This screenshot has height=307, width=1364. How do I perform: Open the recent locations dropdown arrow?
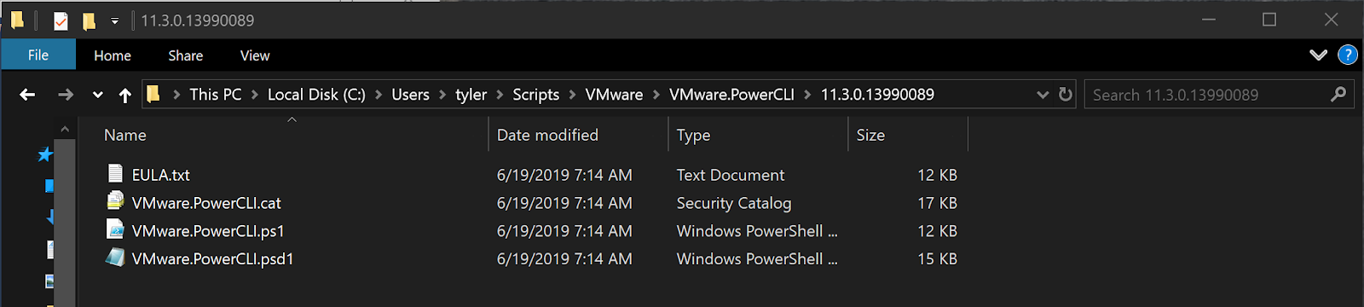coord(97,95)
